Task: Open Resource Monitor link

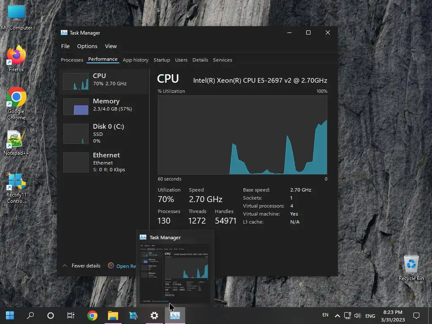Action: tap(126, 266)
